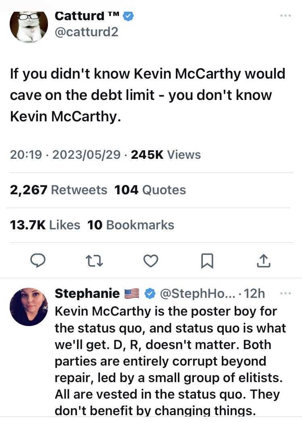
Task: Open the @catturd2 handle link
Action: (x=86, y=32)
